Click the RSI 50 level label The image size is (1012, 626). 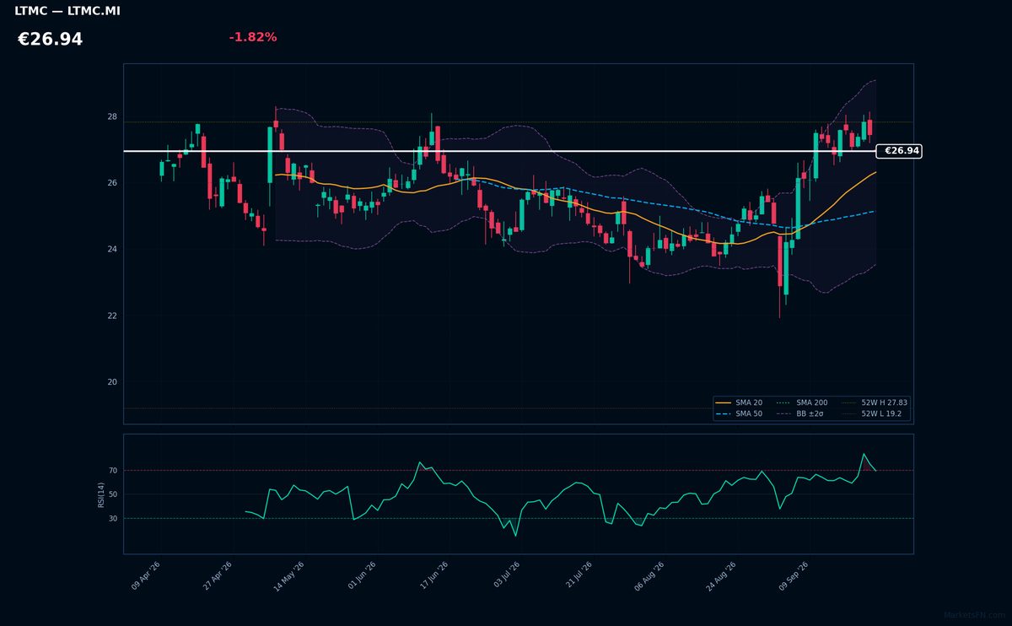tap(113, 494)
